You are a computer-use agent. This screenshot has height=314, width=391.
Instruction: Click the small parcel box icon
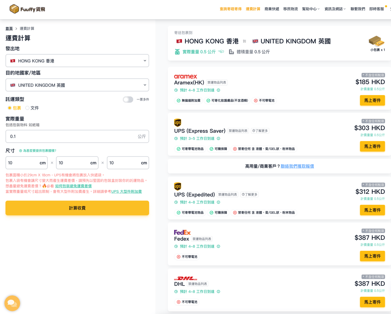377,41
